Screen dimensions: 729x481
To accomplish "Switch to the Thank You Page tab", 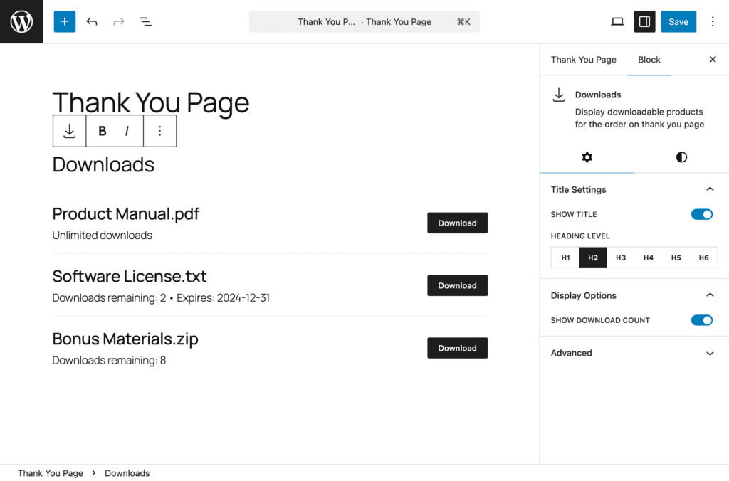I will 583,60.
